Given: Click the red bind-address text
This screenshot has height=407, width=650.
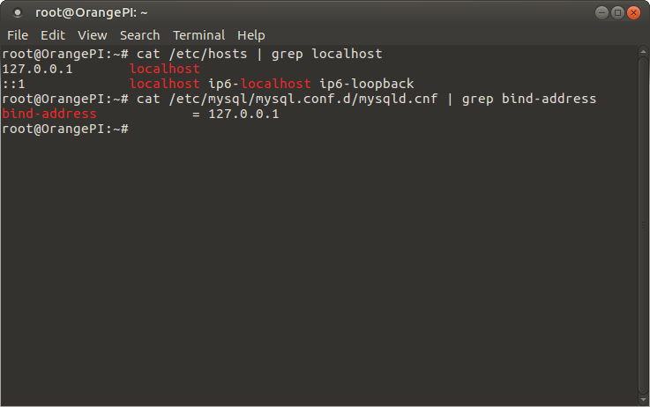Looking at the screenshot, I should pyautogui.click(x=49, y=114).
